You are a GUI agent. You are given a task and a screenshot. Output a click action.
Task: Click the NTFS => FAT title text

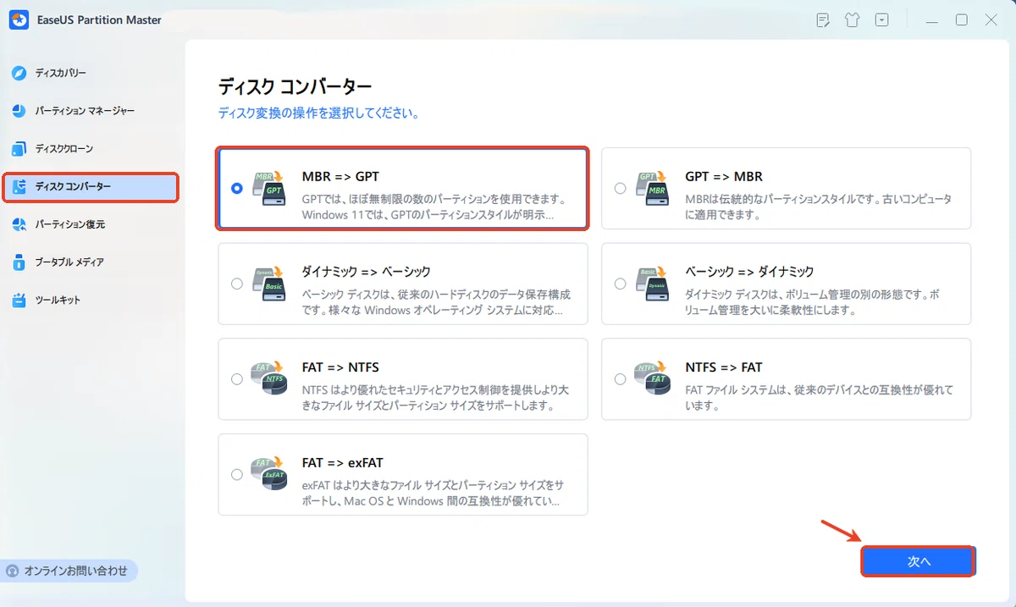tap(724, 367)
